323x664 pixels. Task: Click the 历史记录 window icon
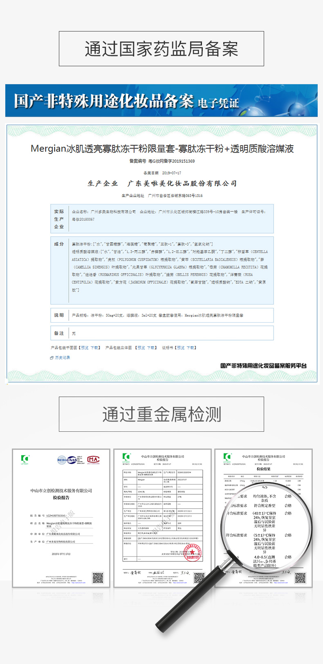(x=52, y=358)
